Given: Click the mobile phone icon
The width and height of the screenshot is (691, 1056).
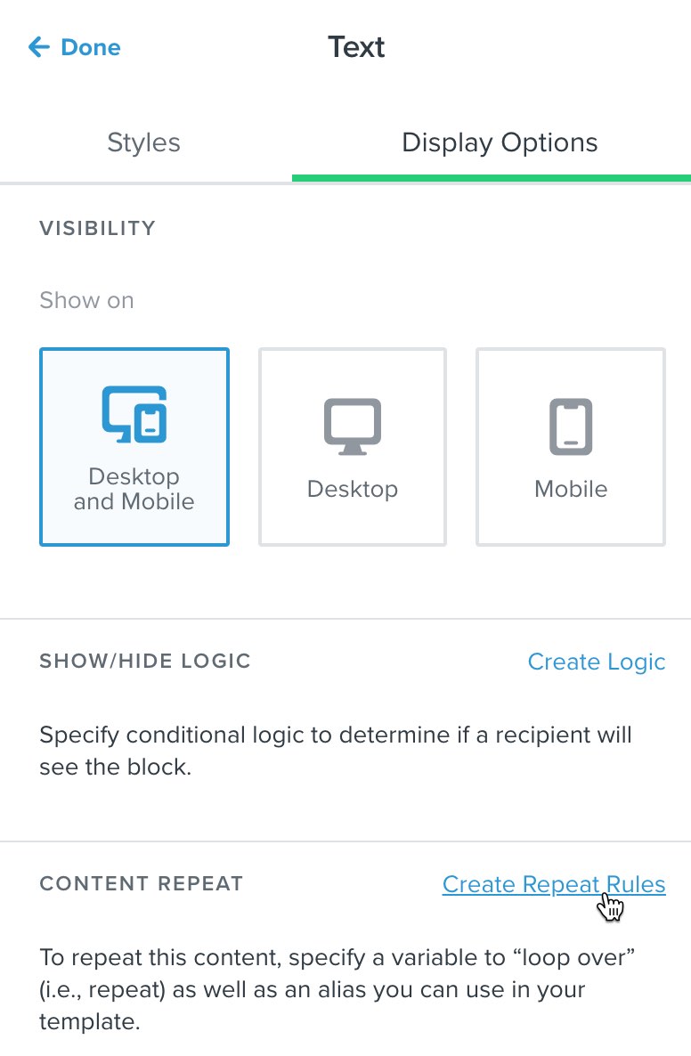Looking at the screenshot, I should (571, 427).
